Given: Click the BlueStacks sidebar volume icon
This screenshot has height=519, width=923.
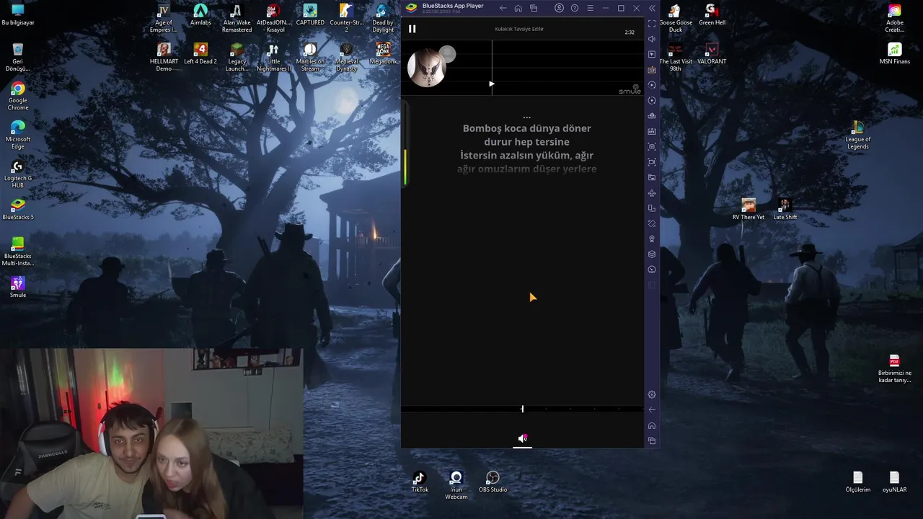Looking at the screenshot, I should coord(652,39).
